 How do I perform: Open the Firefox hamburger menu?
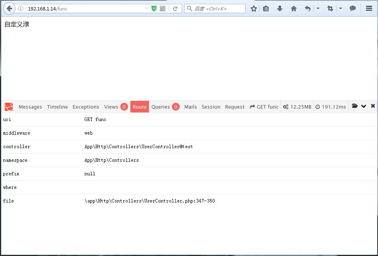369,8
